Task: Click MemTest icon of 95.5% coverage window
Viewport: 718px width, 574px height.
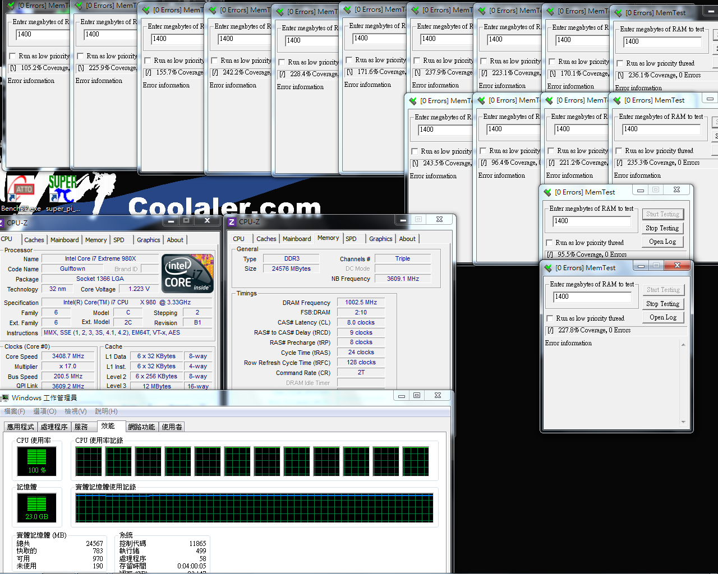Action: [547, 192]
